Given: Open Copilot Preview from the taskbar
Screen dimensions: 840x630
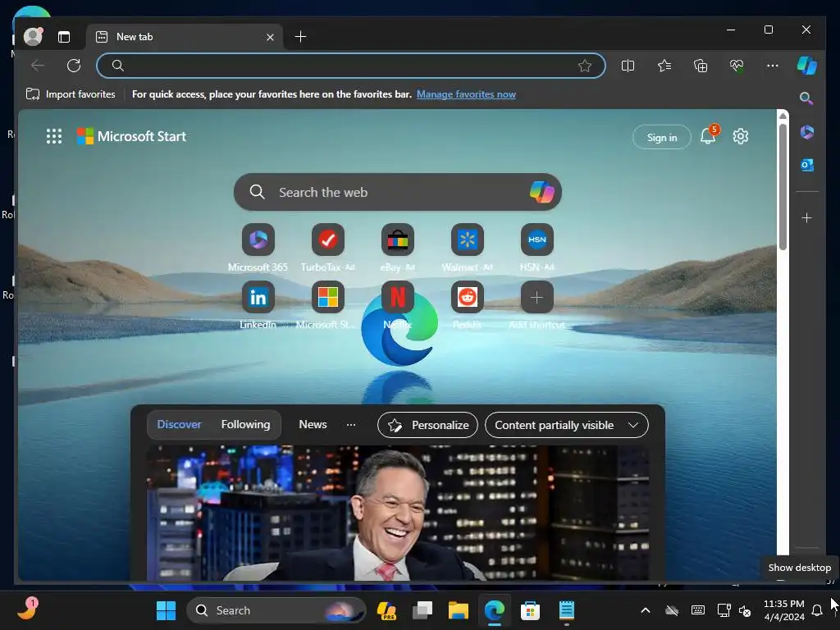Looking at the screenshot, I should [x=386, y=610].
